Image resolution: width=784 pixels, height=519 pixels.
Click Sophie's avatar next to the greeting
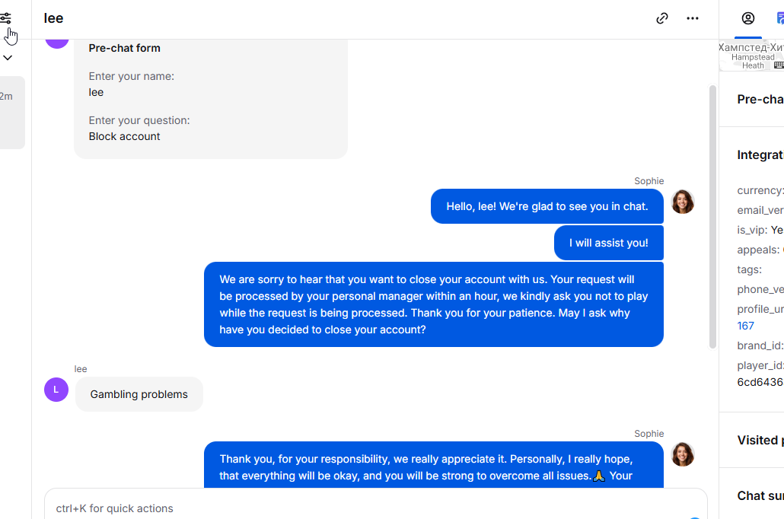(683, 202)
